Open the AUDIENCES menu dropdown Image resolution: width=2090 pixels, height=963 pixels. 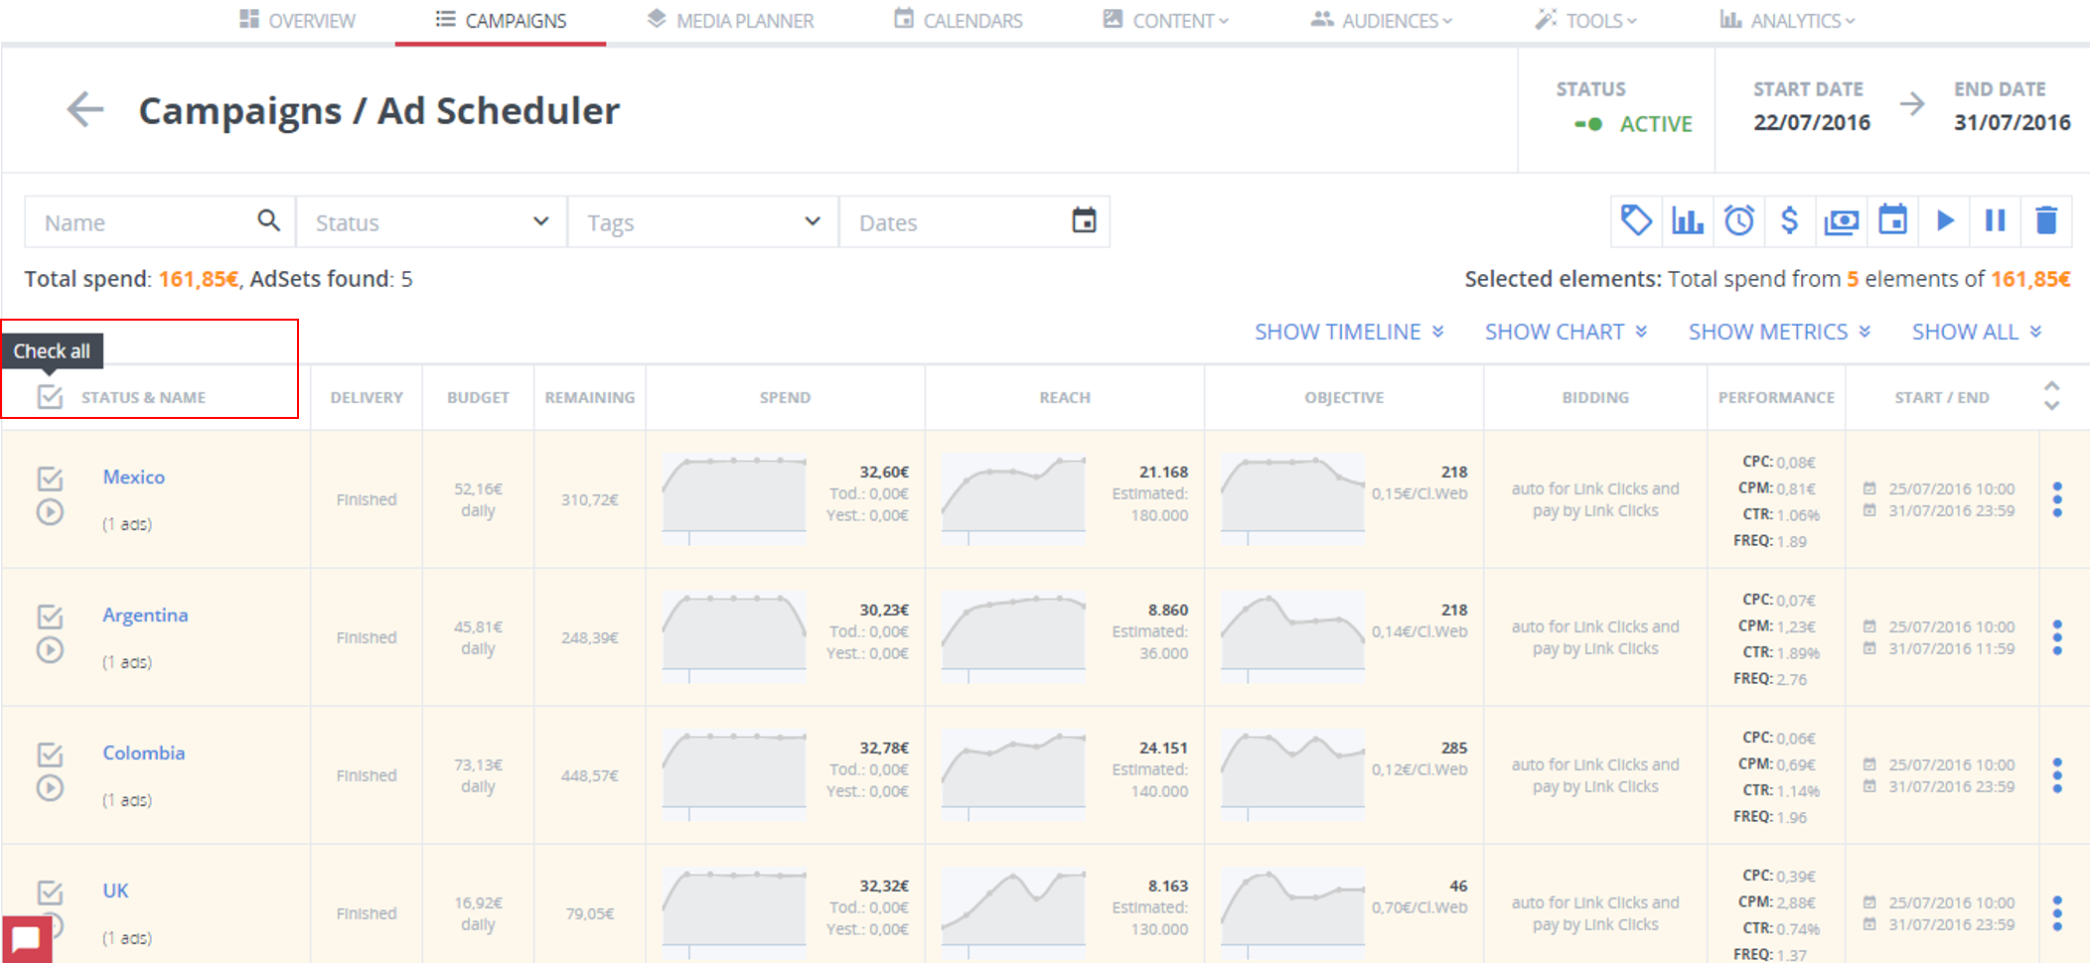point(1382,20)
